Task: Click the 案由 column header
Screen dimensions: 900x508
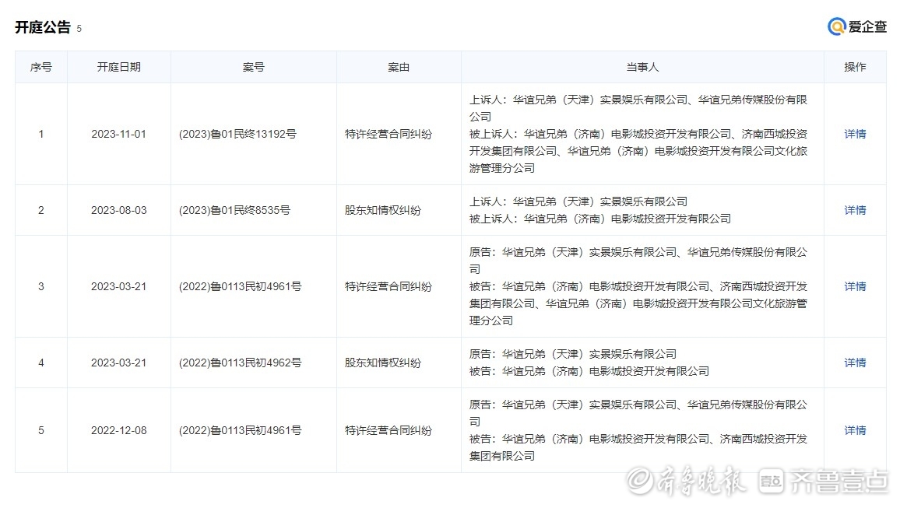Action: pyautogui.click(x=399, y=67)
